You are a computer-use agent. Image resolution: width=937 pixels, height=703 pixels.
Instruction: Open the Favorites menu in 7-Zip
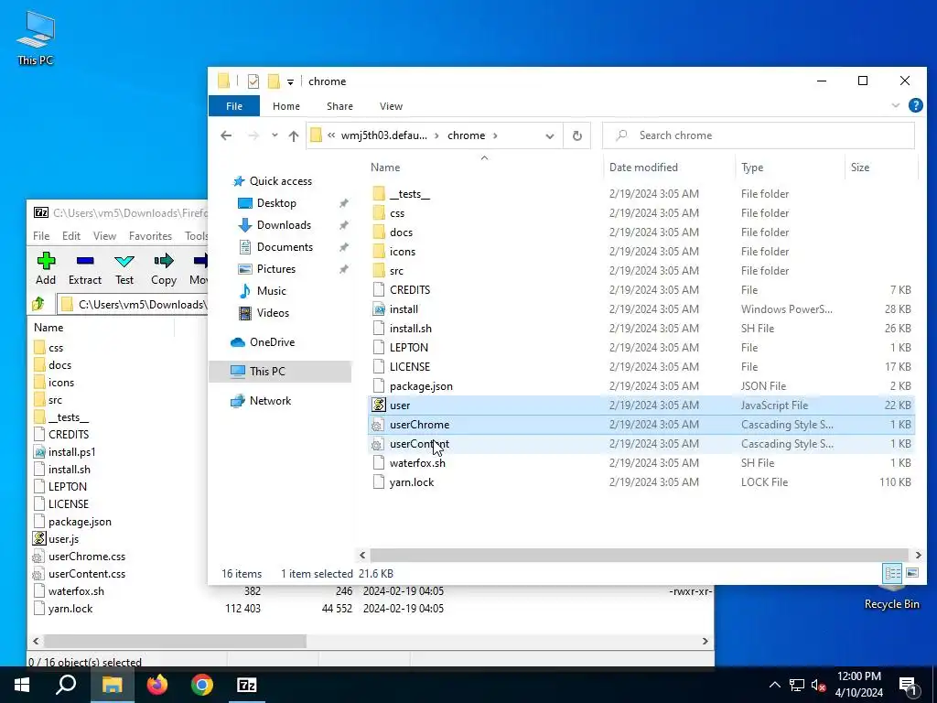point(150,236)
